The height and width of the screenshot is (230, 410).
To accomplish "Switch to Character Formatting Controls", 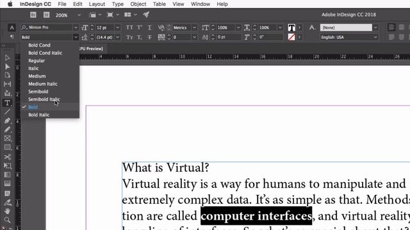I will tap(12, 27).
